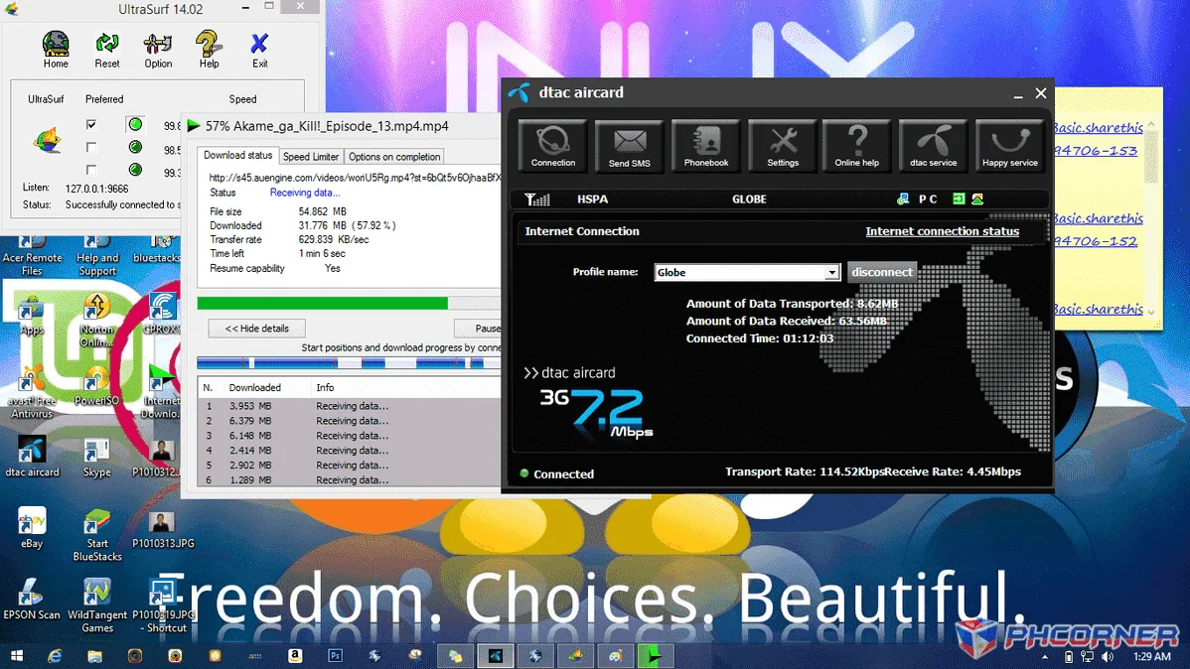Viewport: 1190px width, 669px height.
Task: Click UltraSurf Reset icon
Action: tap(107, 50)
